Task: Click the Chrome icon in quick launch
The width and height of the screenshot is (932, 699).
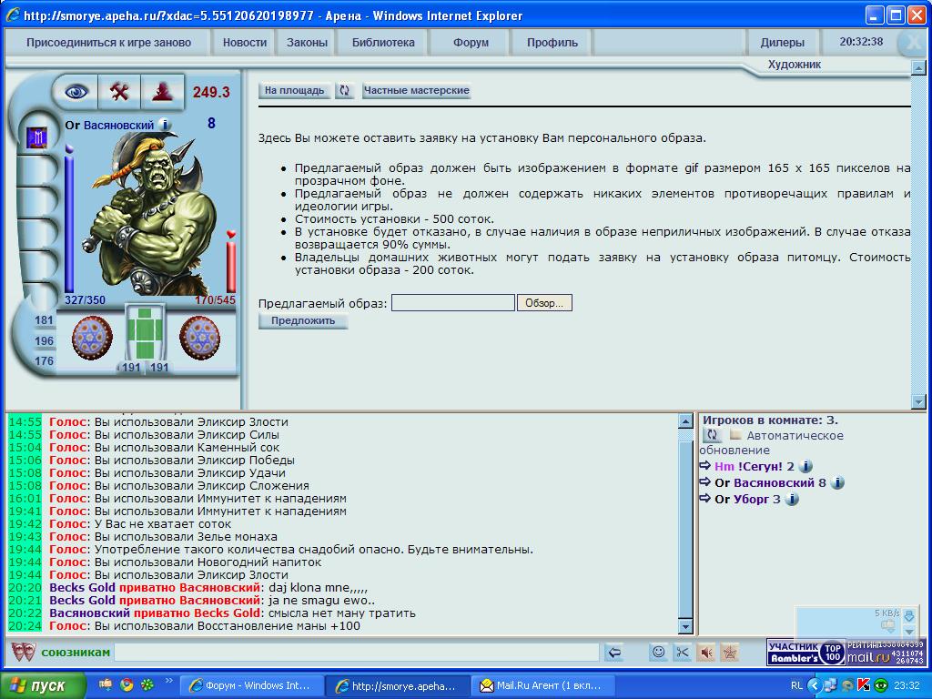Action: coord(127,684)
